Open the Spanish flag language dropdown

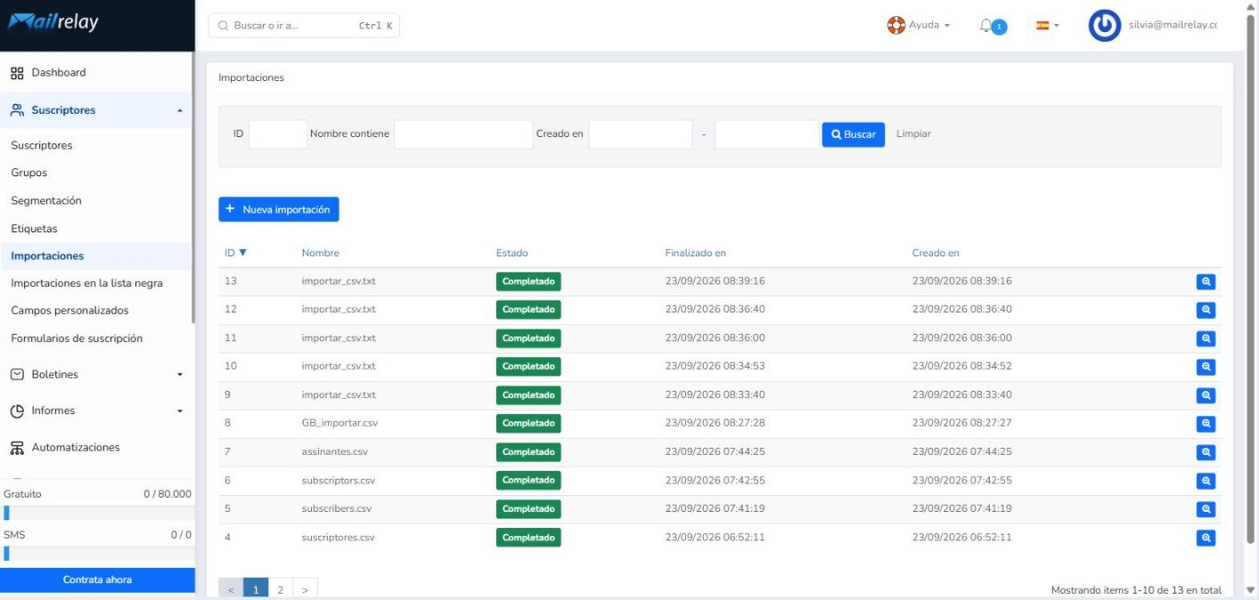coord(1047,26)
